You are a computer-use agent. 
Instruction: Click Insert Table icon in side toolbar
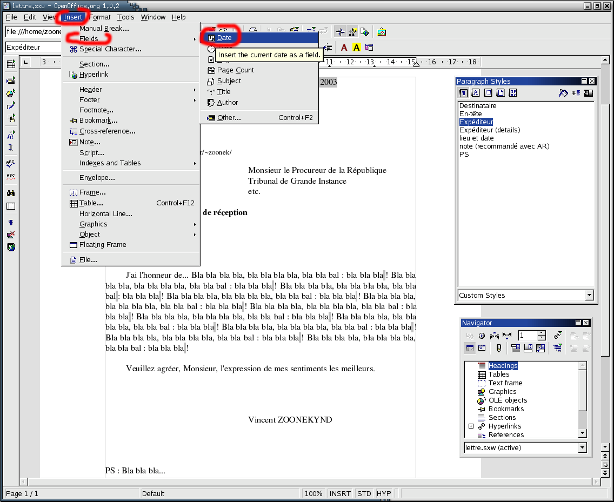pyautogui.click(x=11, y=64)
